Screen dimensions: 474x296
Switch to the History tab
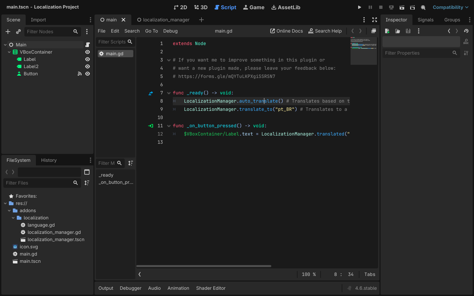click(x=49, y=160)
